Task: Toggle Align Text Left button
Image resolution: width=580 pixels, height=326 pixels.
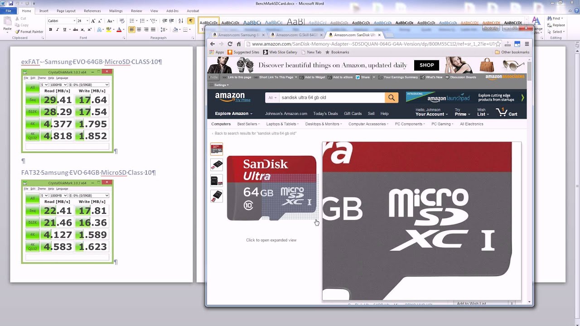Action: tap(132, 29)
